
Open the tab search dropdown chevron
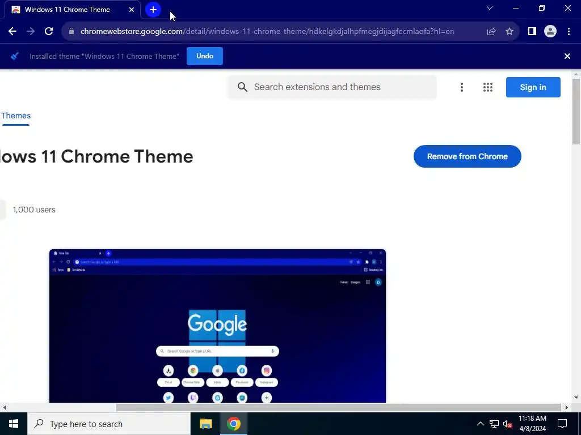click(x=490, y=8)
